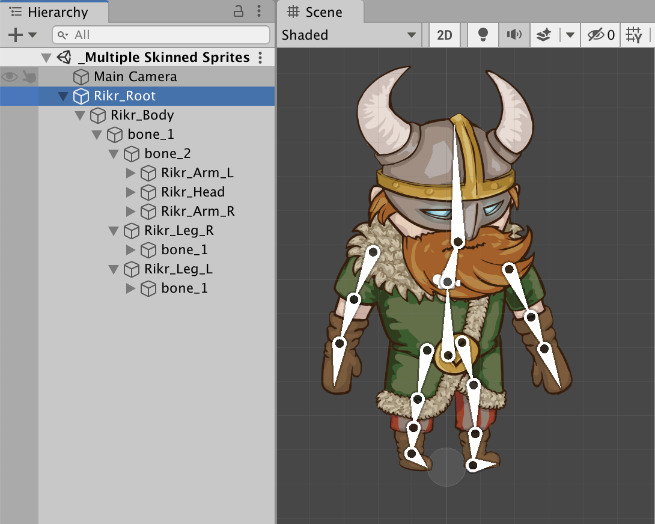
Task: Toggle hidden objects visibility eye with count
Action: coord(601,35)
